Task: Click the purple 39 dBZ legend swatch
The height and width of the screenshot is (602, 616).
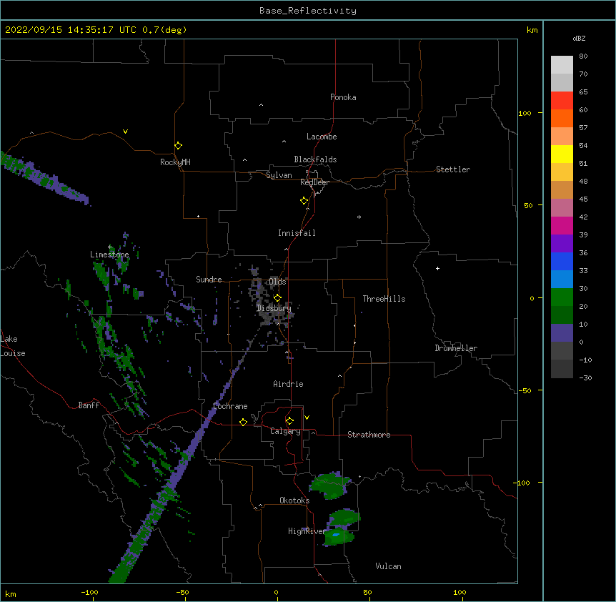Action: coord(562,243)
